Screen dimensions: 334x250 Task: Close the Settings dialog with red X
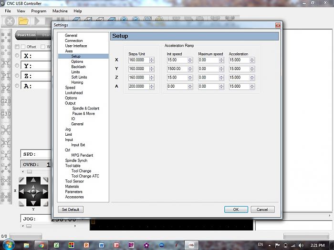(x=278, y=25)
